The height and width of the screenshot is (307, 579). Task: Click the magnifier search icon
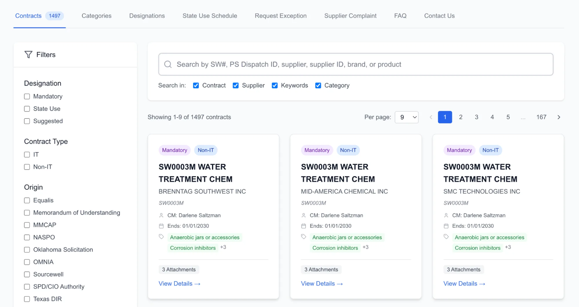[x=168, y=64]
